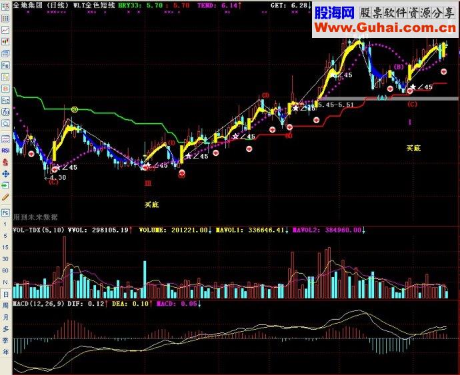Viewport: 460px width, 375px height.
Task: Open the yellow folder notes icon
Action: pyautogui.click(x=5, y=77)
